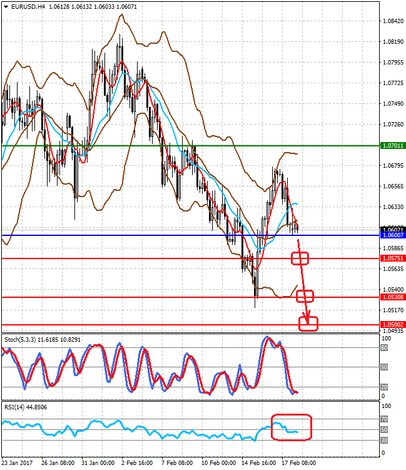Click the 1.04935 price scale value
The image size is (406, 470).
click(x=393, y=331)
